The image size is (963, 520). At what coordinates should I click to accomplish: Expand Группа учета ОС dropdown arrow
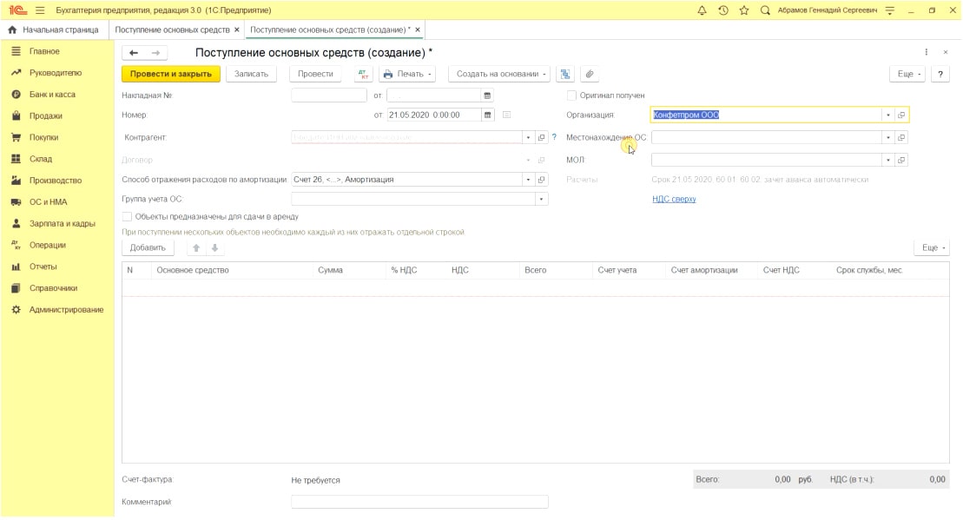click(x=541, y=200)
